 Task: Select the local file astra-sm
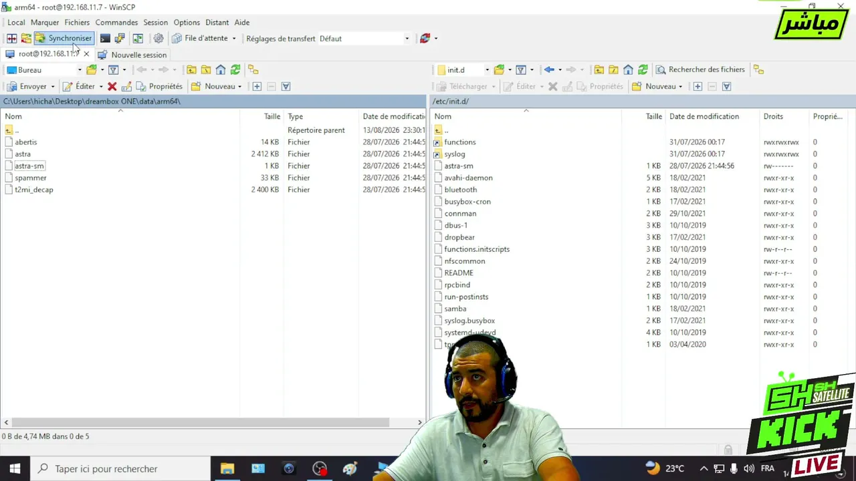29,166
